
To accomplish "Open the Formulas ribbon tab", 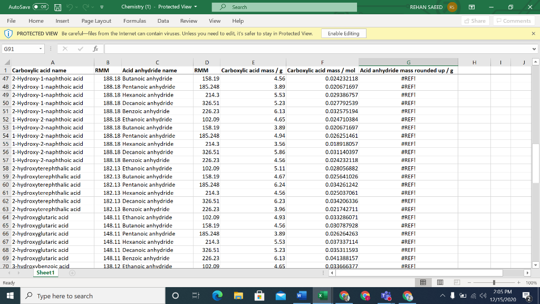I will [134, 21].
